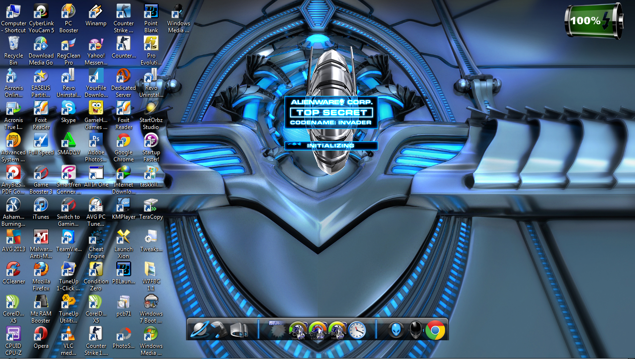Viewport: 635px width, 359px height.
Task: Open StartOrbz Studio shortcut
Action: pyautogui.click(x=151, y=115)
